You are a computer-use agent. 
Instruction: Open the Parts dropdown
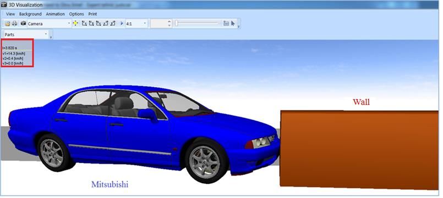coord(26,35)
